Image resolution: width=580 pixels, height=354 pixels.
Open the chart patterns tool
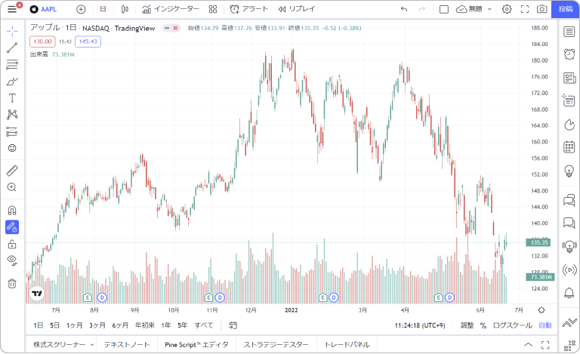pos(12,115)
